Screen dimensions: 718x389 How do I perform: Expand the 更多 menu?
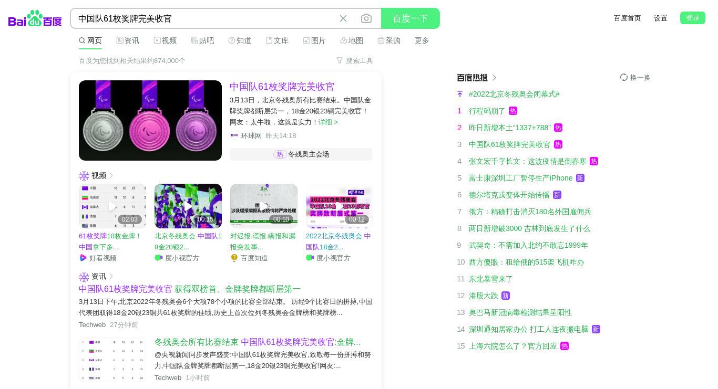tap(422, 40)
